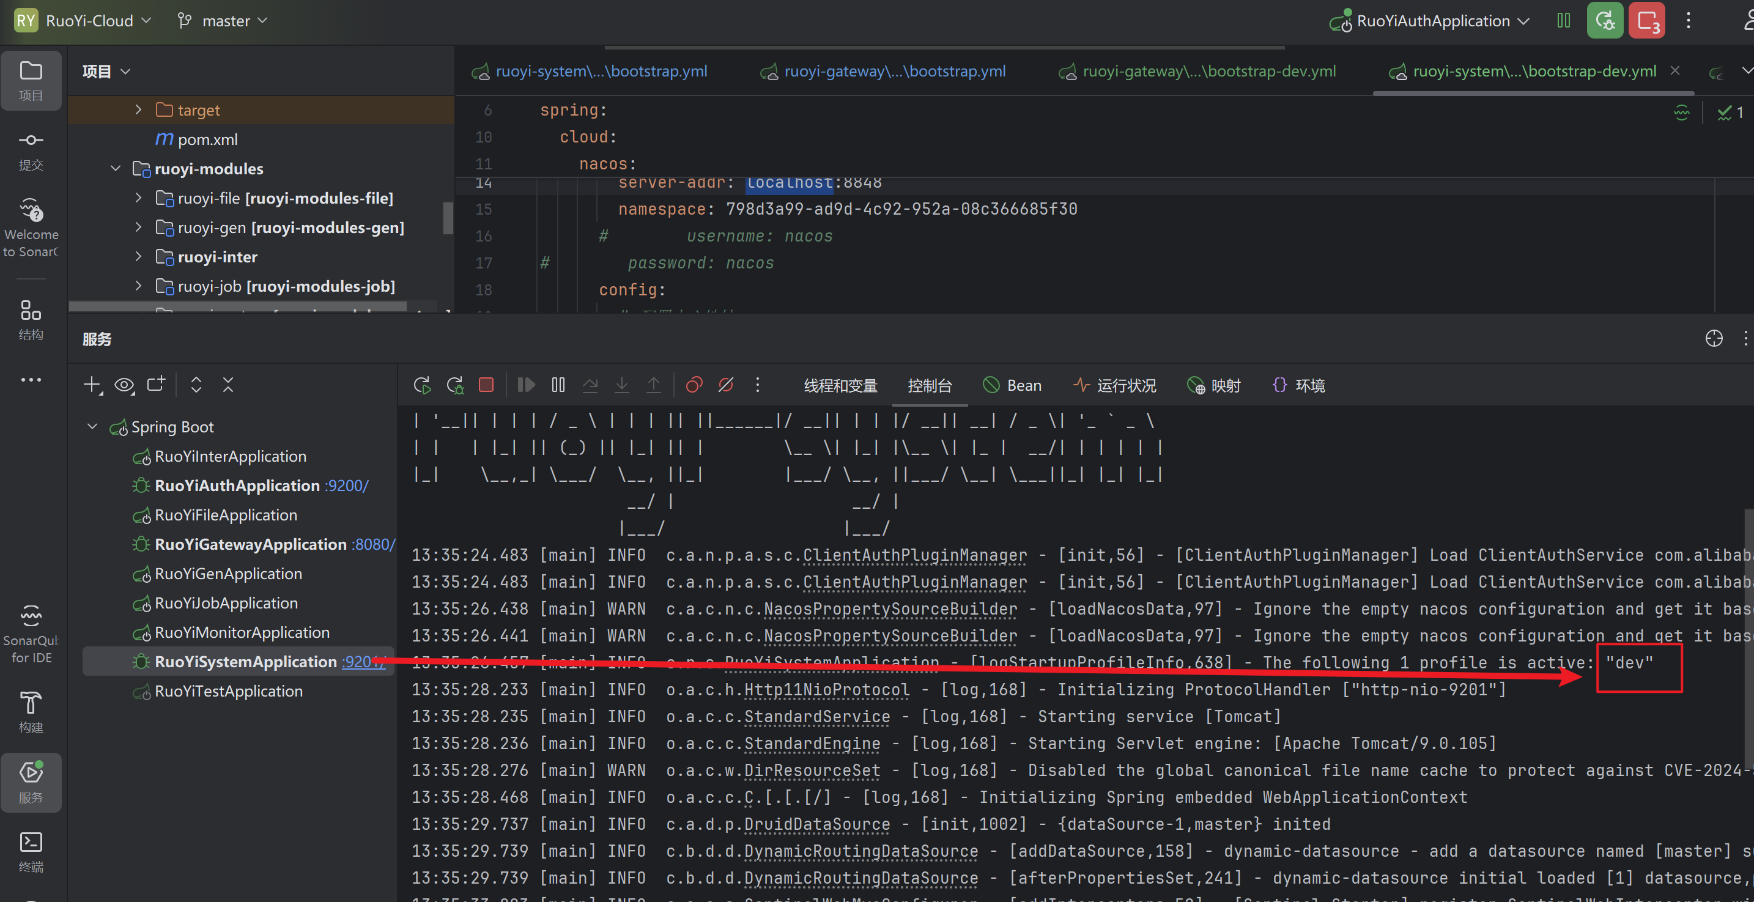Click the Stop button in services toolbar

coord(486,385)
